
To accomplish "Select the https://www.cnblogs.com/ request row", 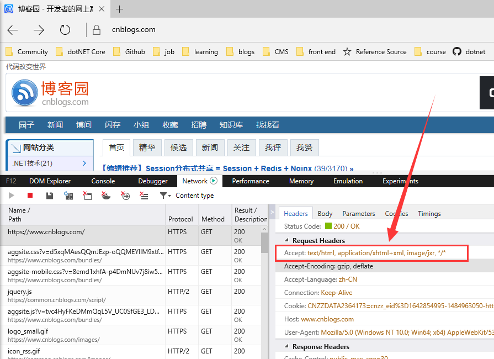I will pyautogui.click(x=130, y=235).
